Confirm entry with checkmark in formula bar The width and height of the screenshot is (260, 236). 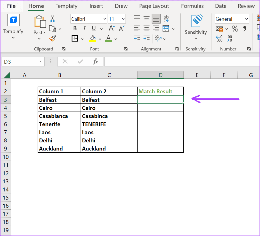click(x=80, y=62)
